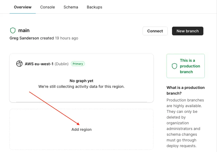
Task: Click Add region
Action: coord(82,129)
